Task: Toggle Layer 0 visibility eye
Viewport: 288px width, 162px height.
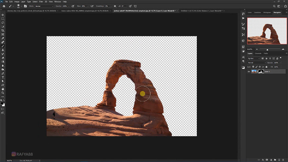Action: point(249,71)
